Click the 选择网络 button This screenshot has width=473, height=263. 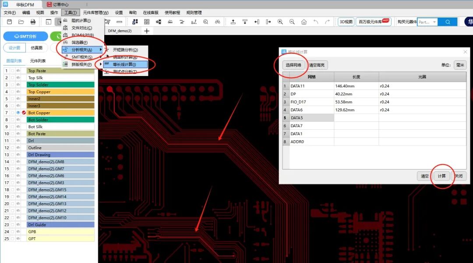pyautogui.click(x=293, y=65)
